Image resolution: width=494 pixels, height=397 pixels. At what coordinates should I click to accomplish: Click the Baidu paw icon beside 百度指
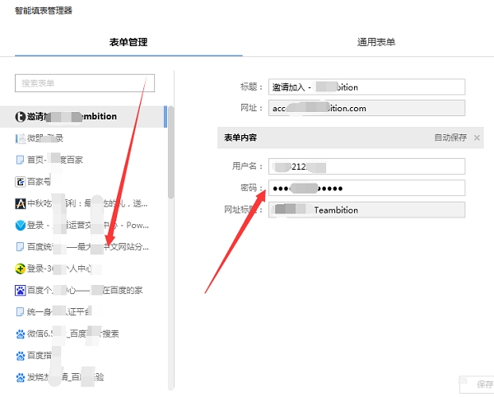click(x=20, y=356)
